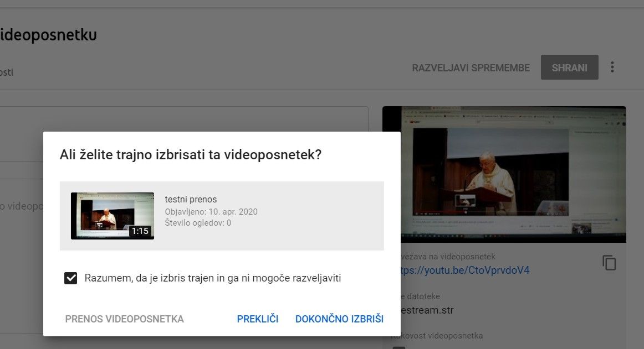Image resolution: width=644 pixels, height=349 pixels.
Task: Click the "testni prenos" video title
Action: pos(191,199)
